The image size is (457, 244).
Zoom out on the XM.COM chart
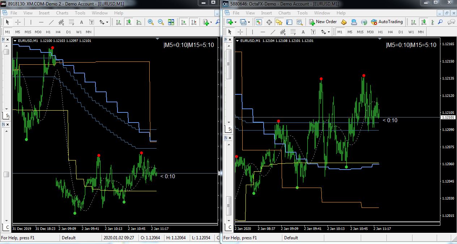pos(161,22)
